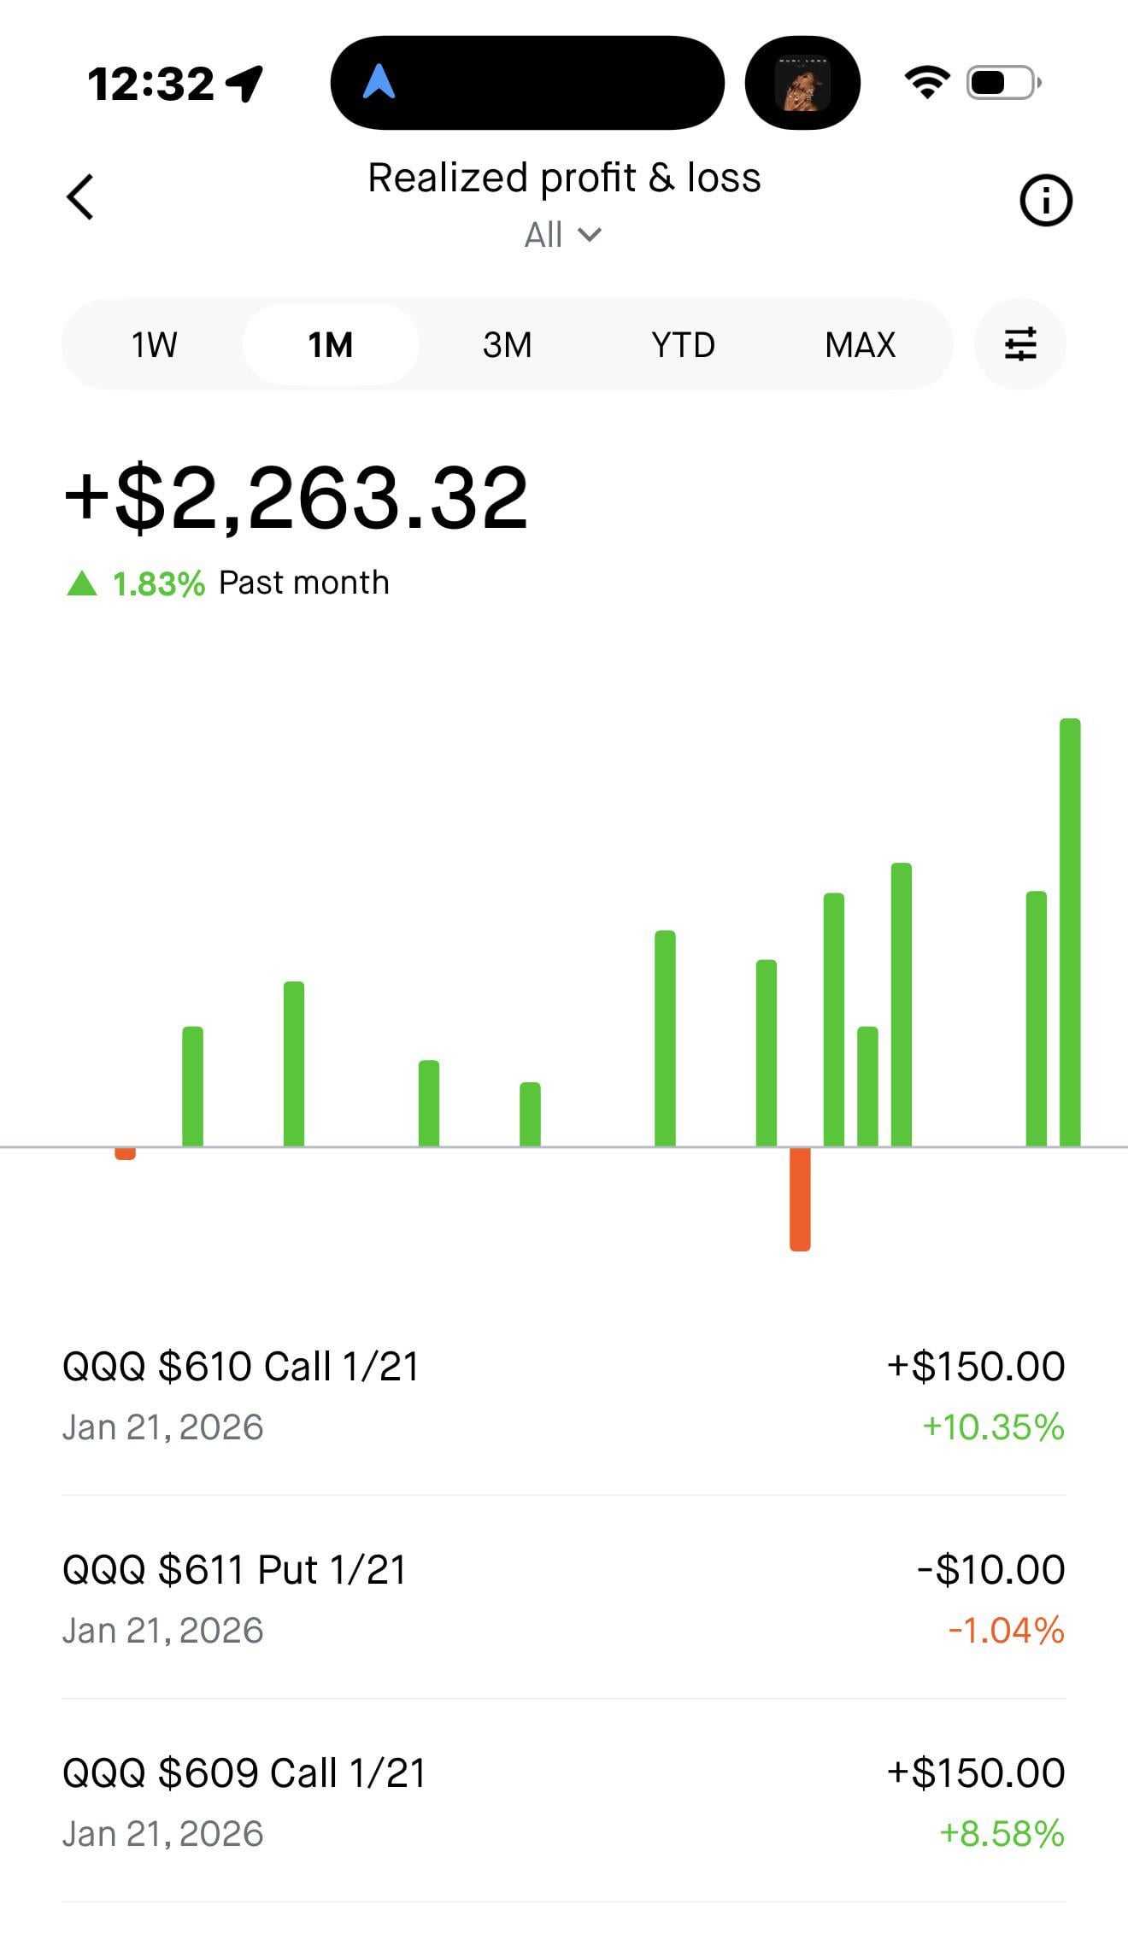1128x1951 pixels.
Task: Tap the back arrow icon
Action: [x=80, y=198]
